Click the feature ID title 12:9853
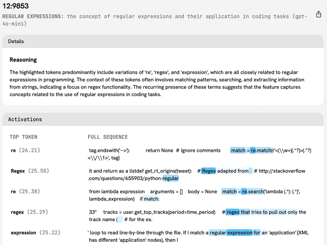Screen dimensions: 327x245 (16, 6)
